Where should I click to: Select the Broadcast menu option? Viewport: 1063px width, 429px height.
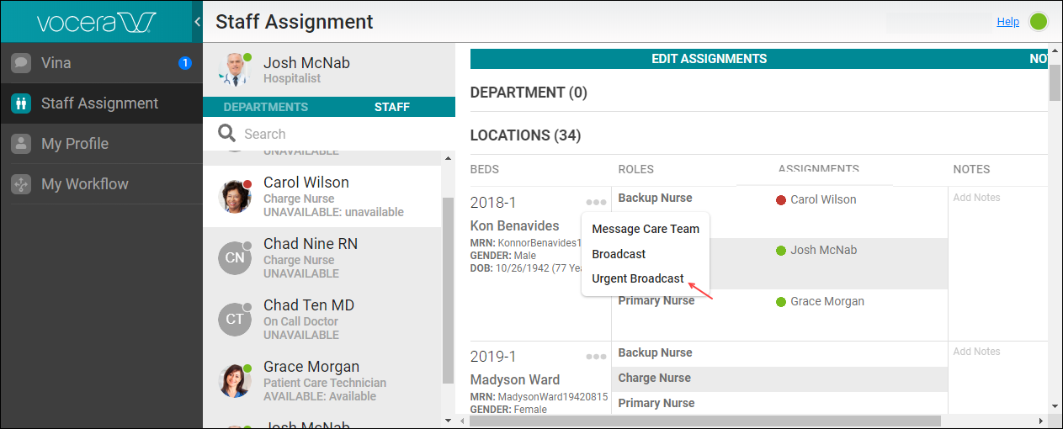(x=619, y=254)
